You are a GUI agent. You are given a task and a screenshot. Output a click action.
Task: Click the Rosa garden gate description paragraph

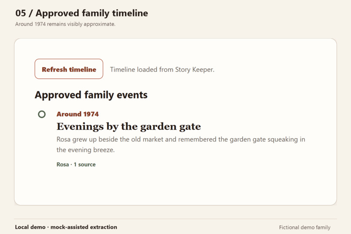click(x=181, y=144)
